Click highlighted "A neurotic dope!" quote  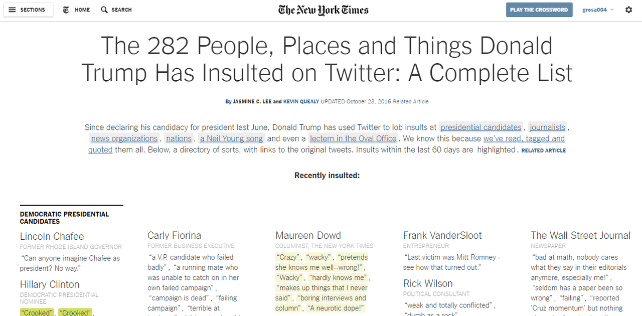(336, 308)
